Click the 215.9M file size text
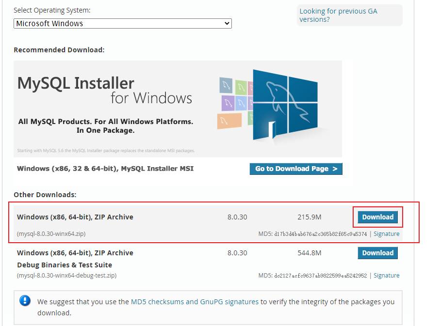440x326 pixels. [x=309, y=217]
